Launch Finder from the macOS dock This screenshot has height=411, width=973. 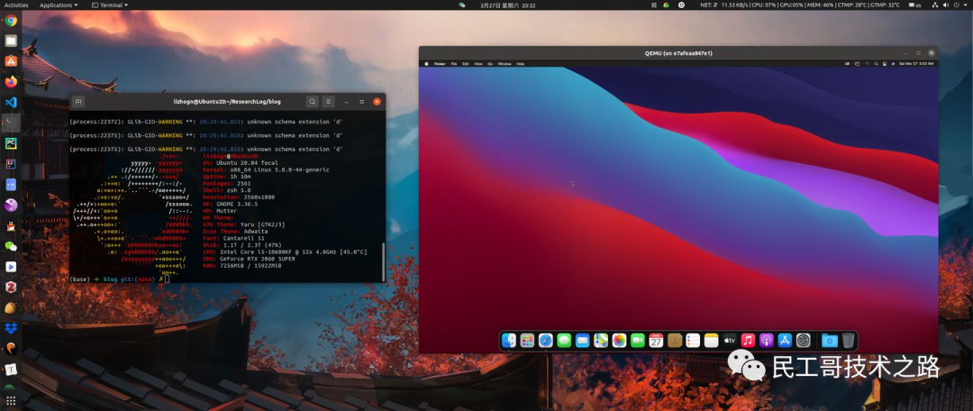click(x=509, y=340)
